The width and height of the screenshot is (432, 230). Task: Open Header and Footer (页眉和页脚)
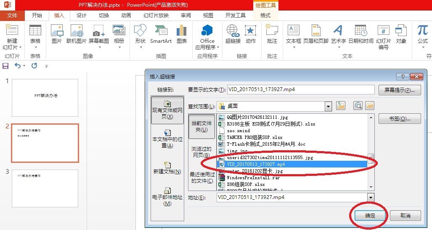(316, 34)
